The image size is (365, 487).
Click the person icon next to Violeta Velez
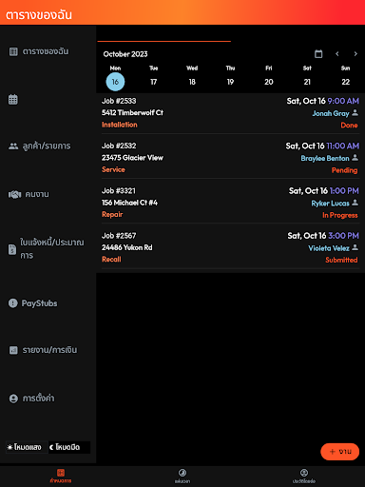pos(355,247)
